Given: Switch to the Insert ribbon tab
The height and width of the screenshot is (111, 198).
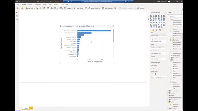Looking at the screenshot, I should pyautogui.click(x=30, y=5).
